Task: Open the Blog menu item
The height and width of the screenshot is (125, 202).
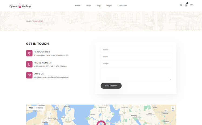Action: (x=99, y=6)
